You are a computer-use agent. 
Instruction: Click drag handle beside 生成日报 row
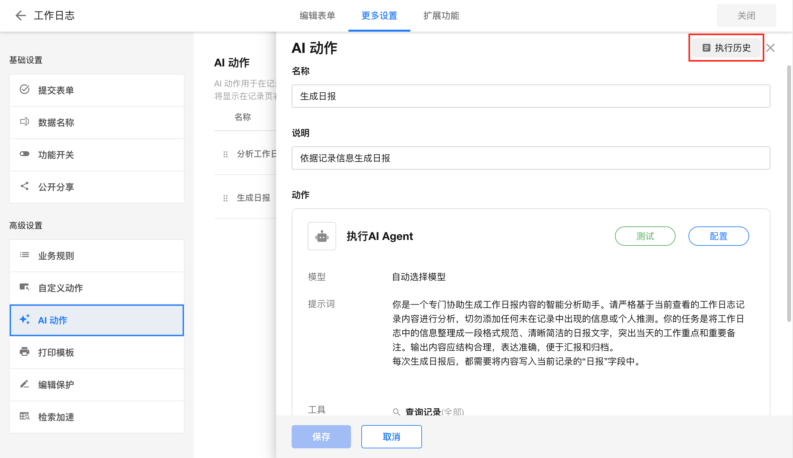(x=226, y=198)
